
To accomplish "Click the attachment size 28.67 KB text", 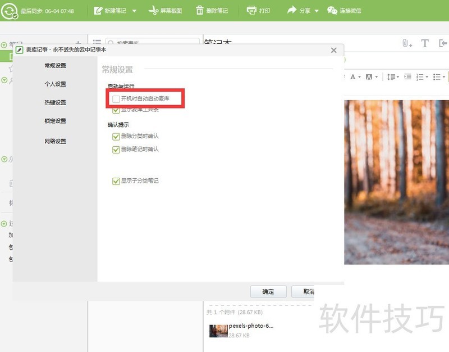I will pyautogui.click(x=239, y=335).
